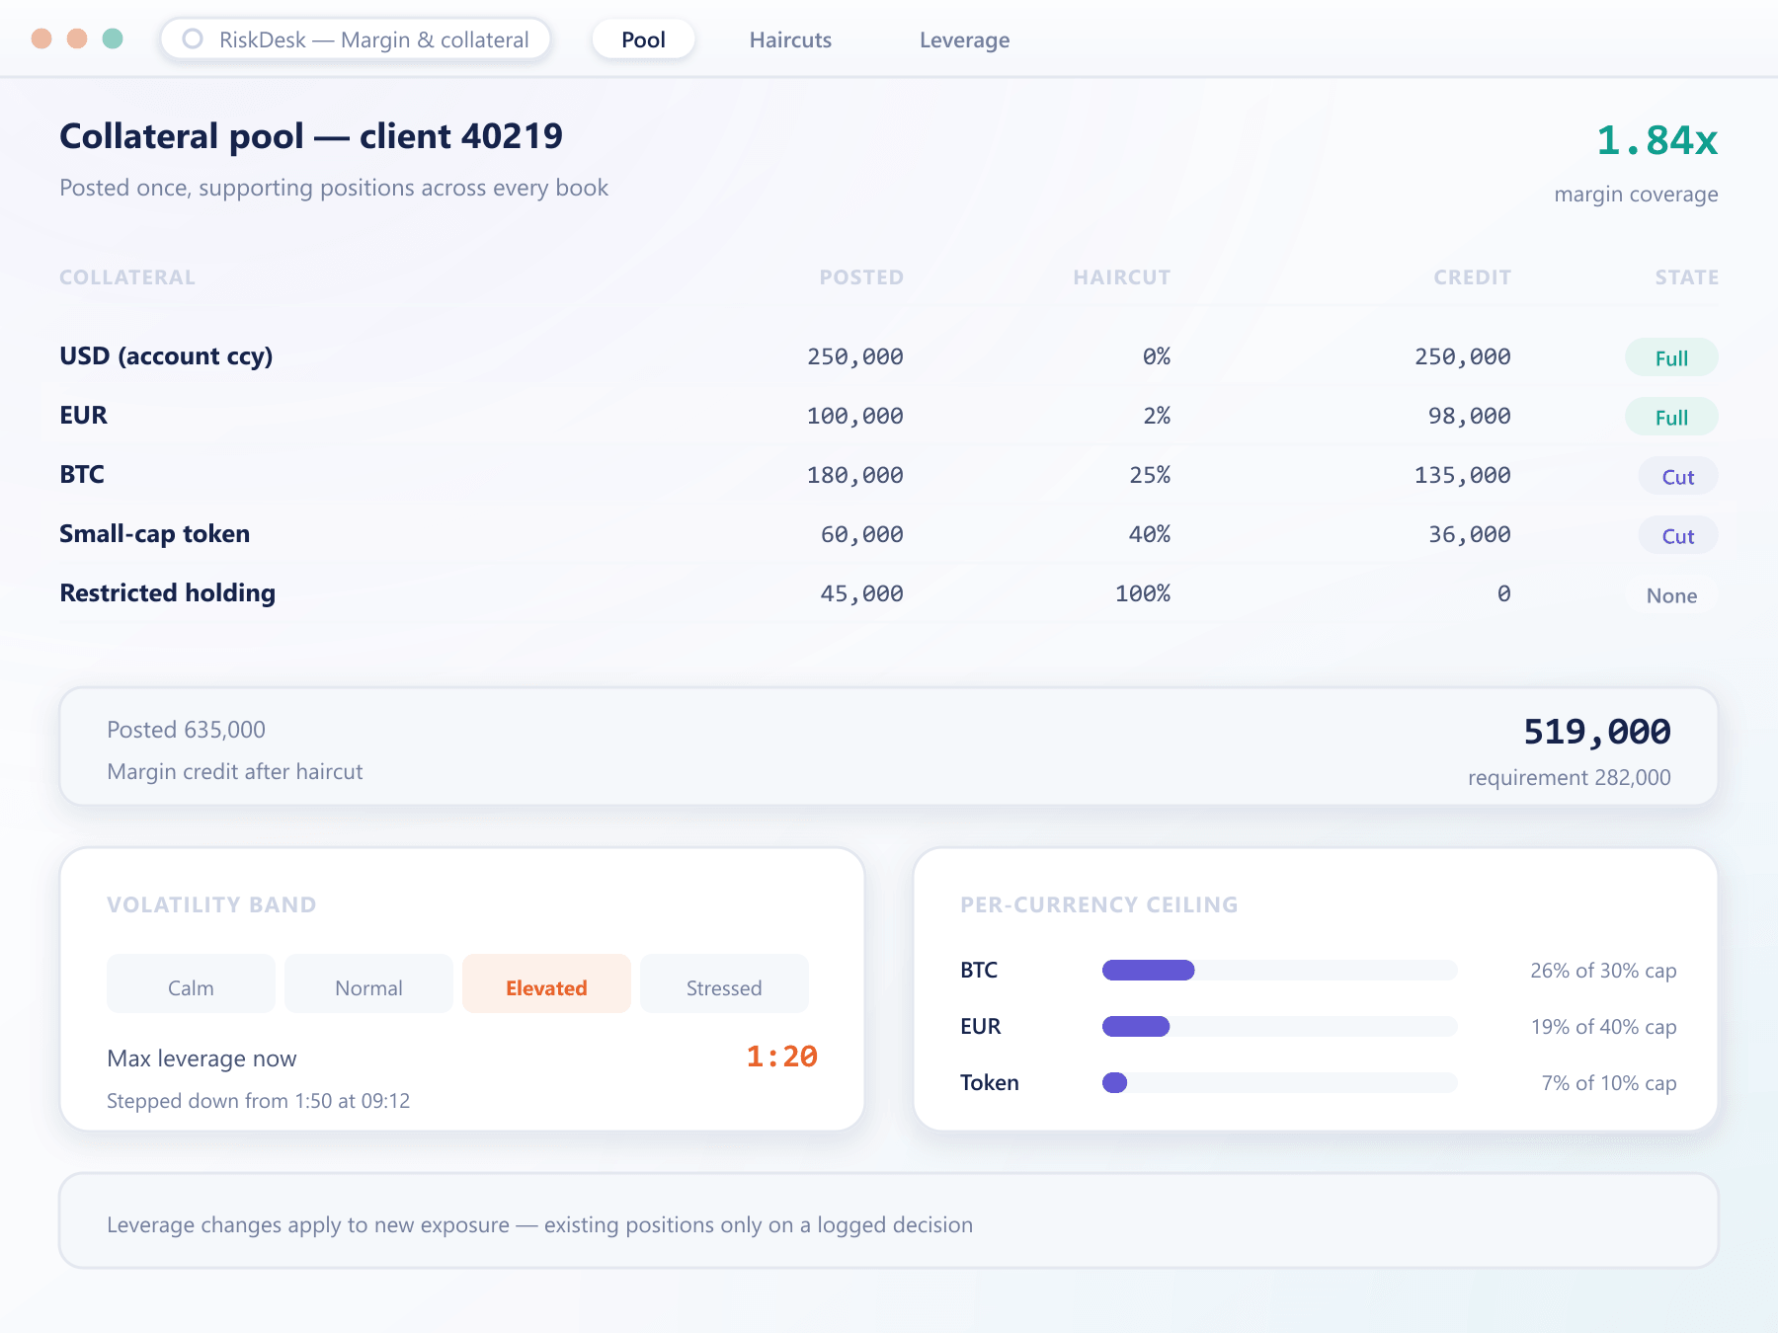Screen dimensions: 1778x1333
Task: Click the Cut badge for Small-cap token
Action: coord(1677,535)
